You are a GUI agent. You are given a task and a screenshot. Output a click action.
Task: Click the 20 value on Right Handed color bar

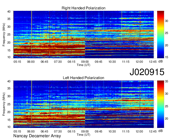pos(166,45)
